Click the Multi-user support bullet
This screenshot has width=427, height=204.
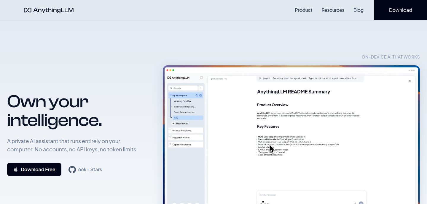[281, 137]
